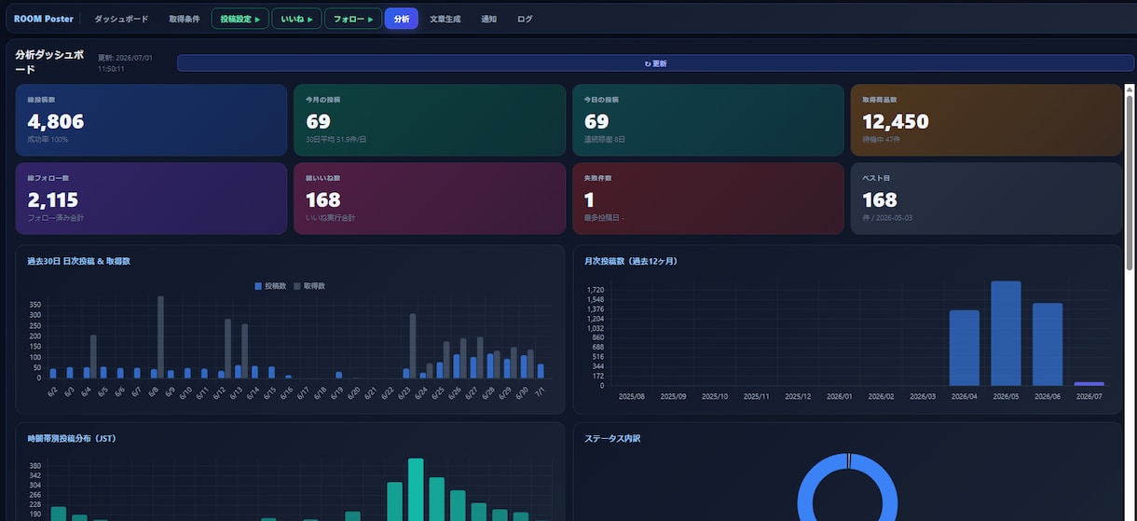This screenshot has height=521, width=1137.
Task: Open the ログ tab
Action: click(525, 19)
